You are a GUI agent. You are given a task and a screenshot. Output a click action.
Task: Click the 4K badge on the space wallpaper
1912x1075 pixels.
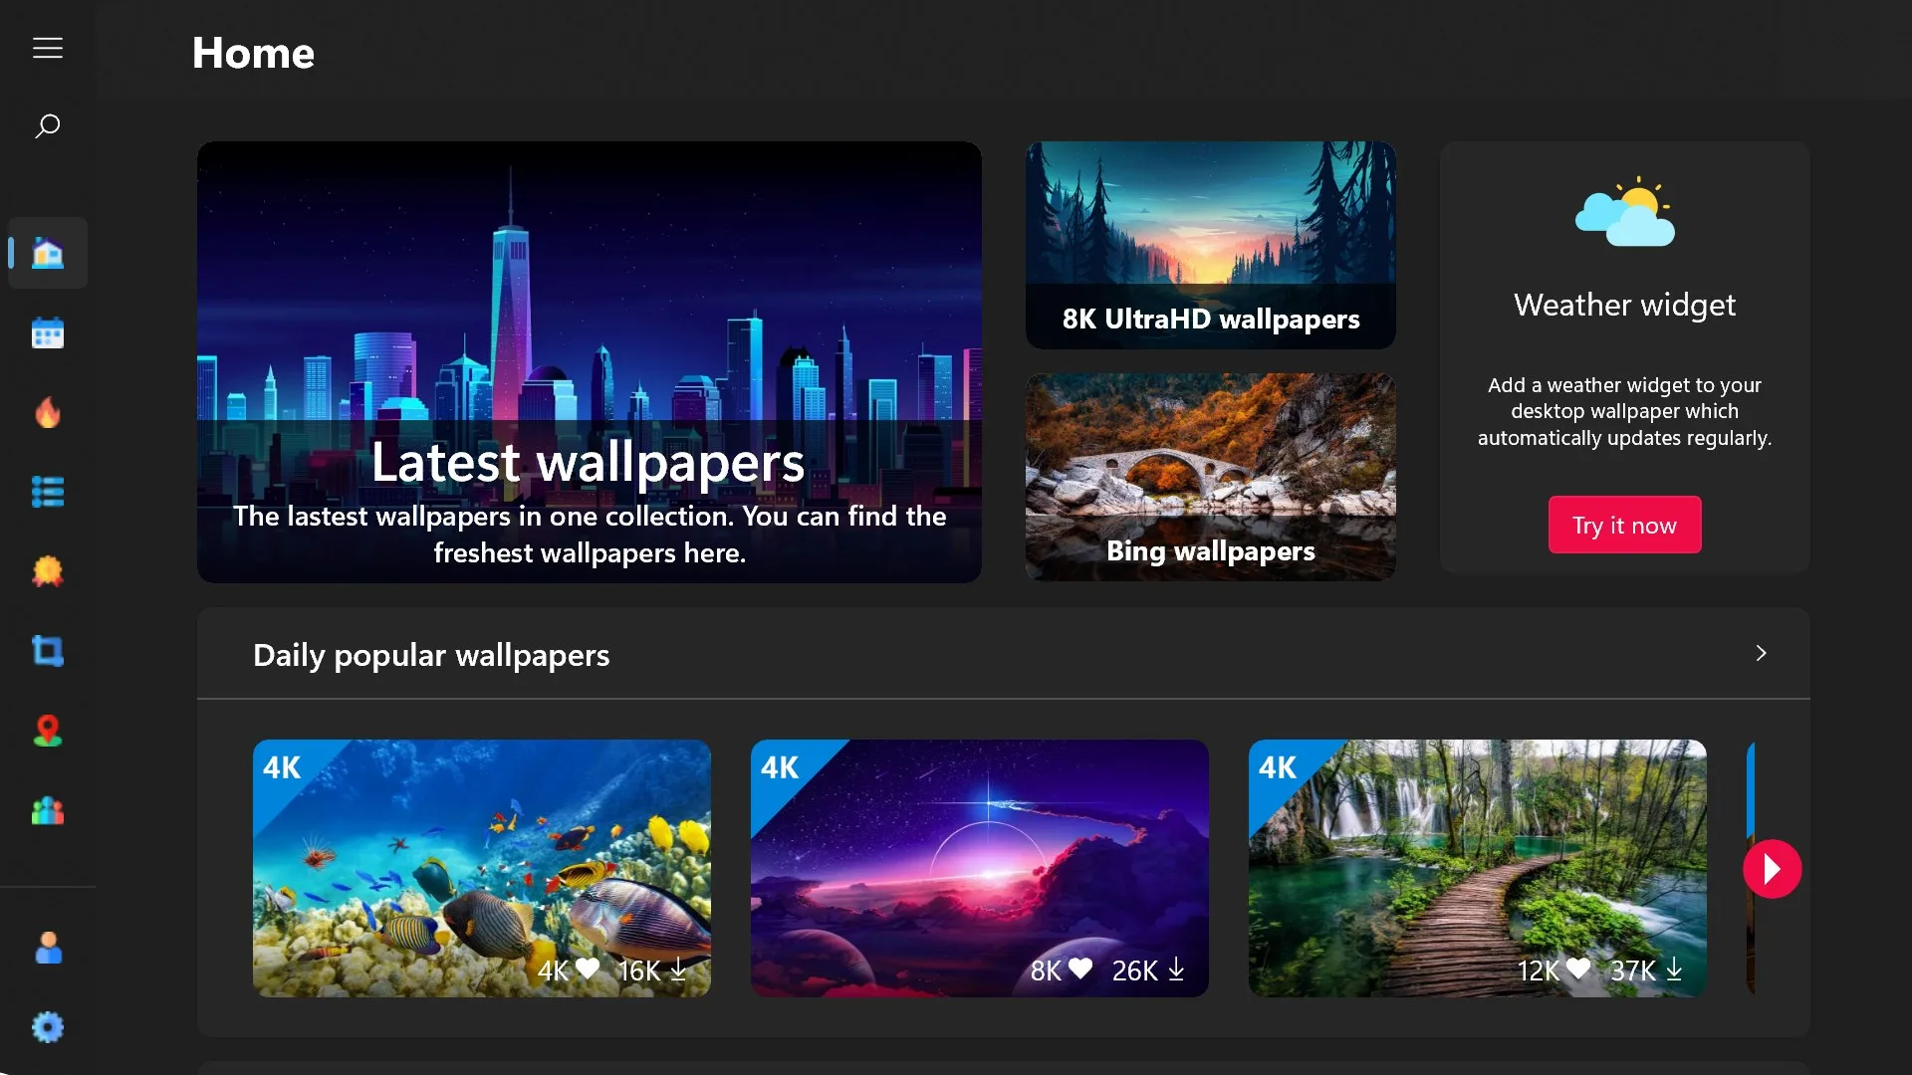(780, 767)
